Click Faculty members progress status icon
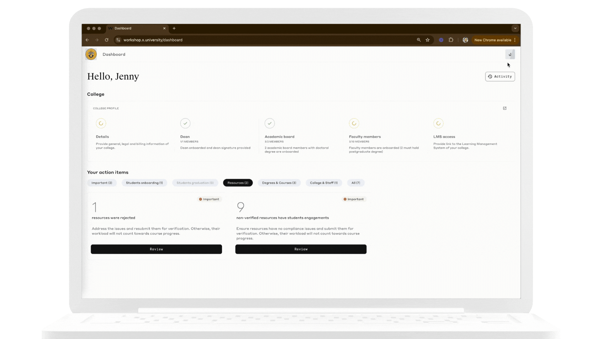 [x=354, y=123]
